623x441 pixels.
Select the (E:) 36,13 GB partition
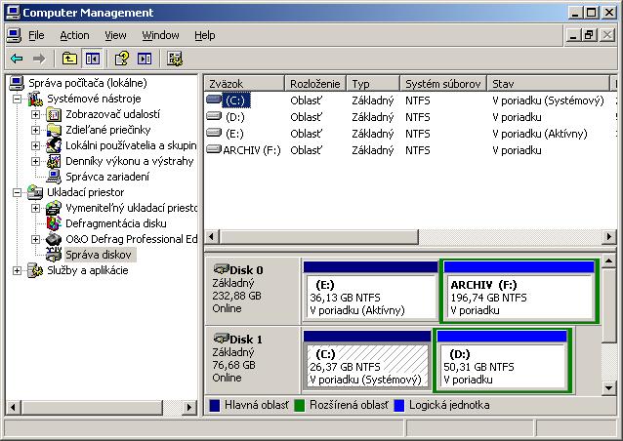[370, 291]
